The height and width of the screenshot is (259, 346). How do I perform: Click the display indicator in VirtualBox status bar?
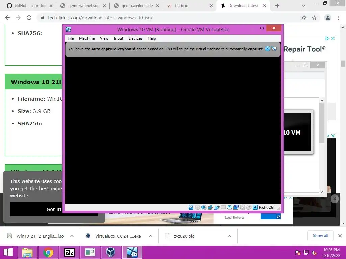click(229, 207)
